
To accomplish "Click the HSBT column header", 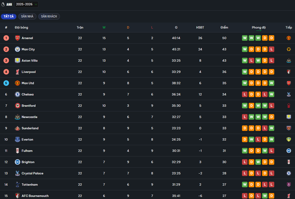I will pos(200,27).
